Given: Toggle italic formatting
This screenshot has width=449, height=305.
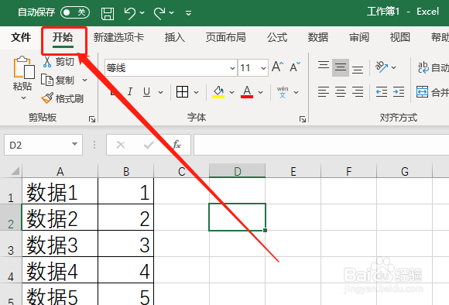Looking at the screenshot, I should click(x=130, y=92).
